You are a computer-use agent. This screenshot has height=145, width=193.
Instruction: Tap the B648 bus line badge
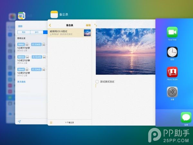click(21, 69)
